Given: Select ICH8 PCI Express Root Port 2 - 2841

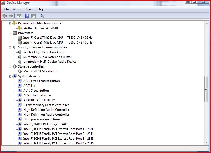Looking at the screenshot, I should 58,134.
